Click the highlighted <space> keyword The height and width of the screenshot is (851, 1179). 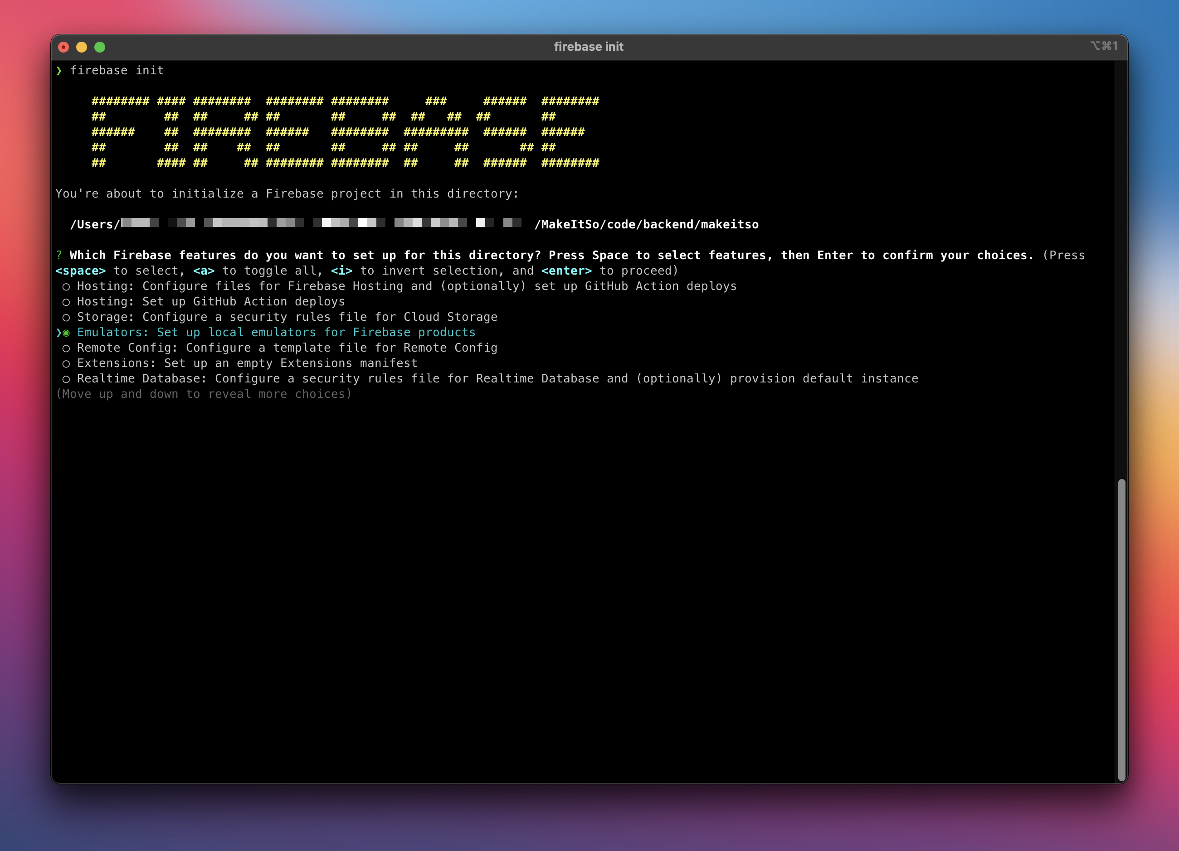point(81,270)
